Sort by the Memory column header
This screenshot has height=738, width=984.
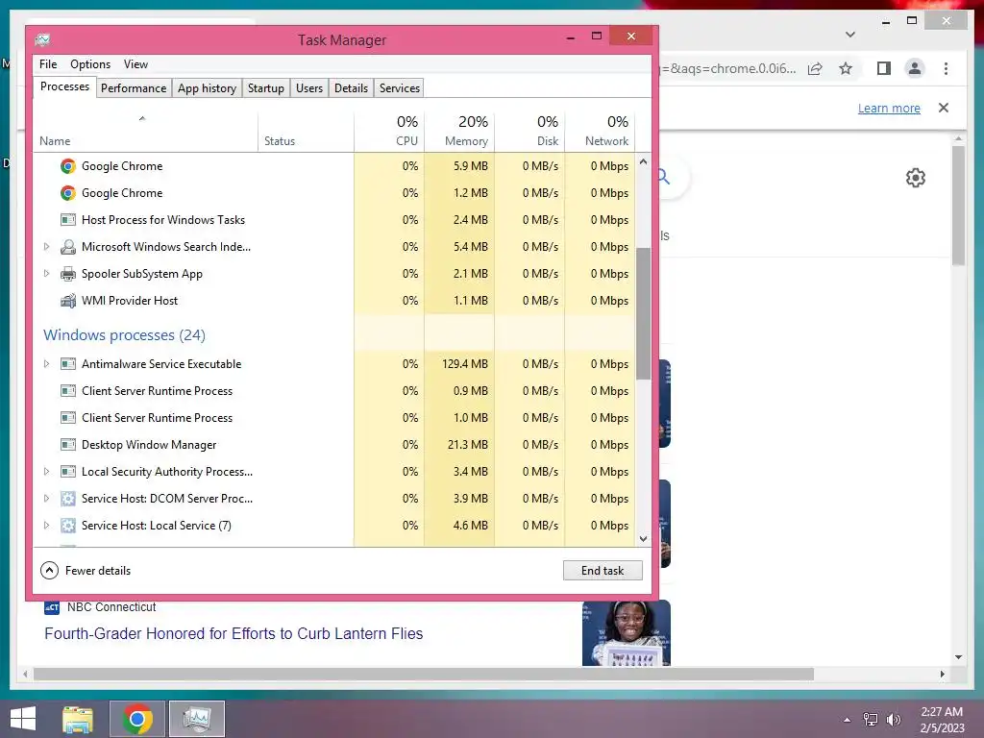[x=460, y=133]
